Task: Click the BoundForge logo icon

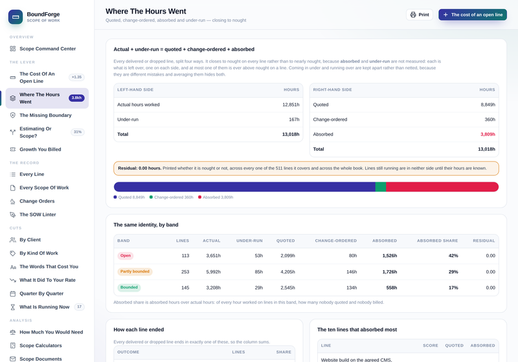Action: tap(16, 17)
